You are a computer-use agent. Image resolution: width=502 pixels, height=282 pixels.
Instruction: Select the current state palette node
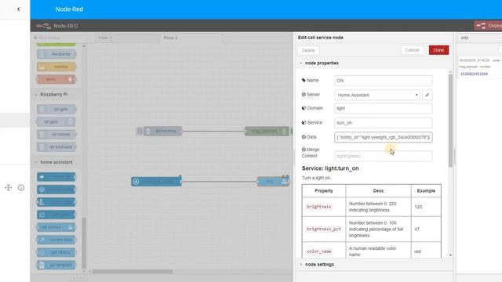click(56, 240)
